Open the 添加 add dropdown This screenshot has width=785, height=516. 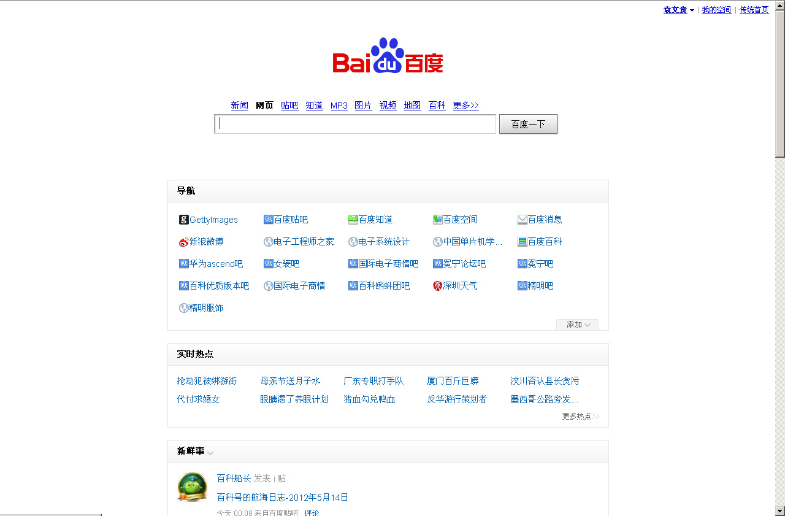pos(577,325)
